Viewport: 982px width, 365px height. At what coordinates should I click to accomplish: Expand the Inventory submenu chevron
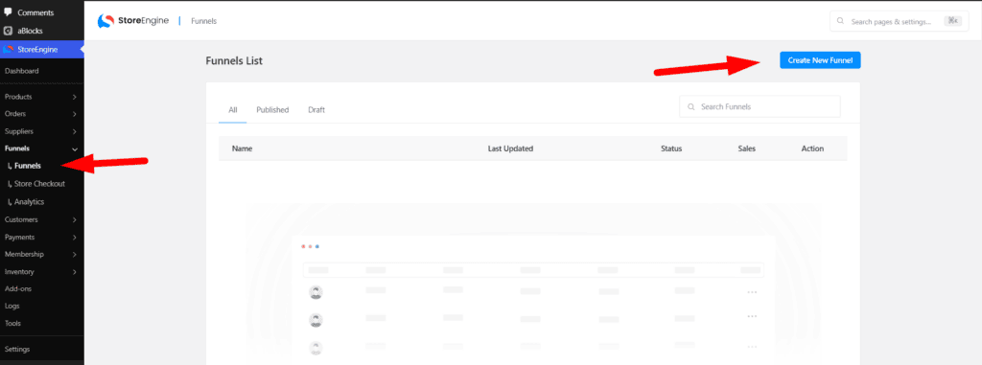(x=75, y=272)
